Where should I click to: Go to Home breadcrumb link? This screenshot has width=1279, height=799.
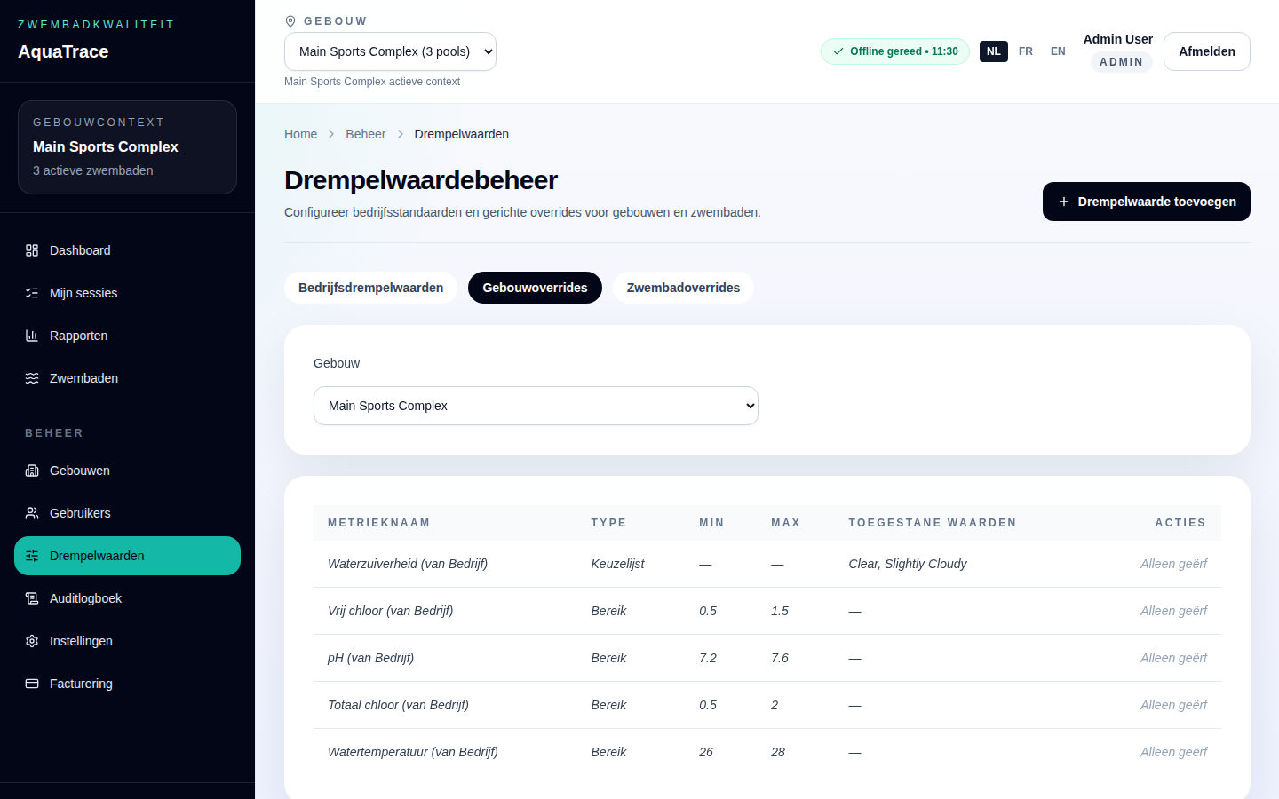[300, 134]
